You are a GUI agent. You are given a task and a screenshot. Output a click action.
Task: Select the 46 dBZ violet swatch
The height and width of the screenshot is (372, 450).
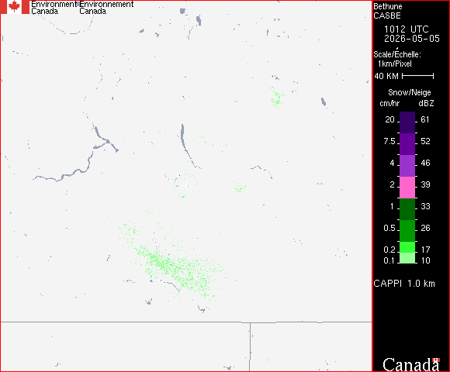coord(407,166)
